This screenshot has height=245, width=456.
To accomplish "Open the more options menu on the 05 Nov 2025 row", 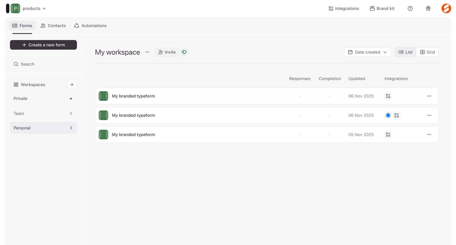I will click(429, 135).
